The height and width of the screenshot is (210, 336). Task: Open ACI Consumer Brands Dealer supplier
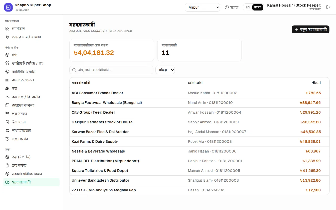point(97,93)
